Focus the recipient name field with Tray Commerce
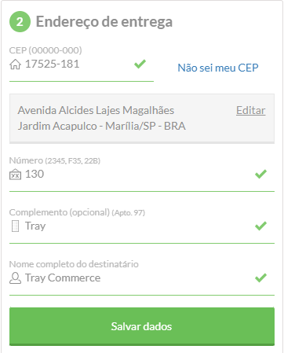The width and height of the screenshot is (284, 353). coord(142,278)
